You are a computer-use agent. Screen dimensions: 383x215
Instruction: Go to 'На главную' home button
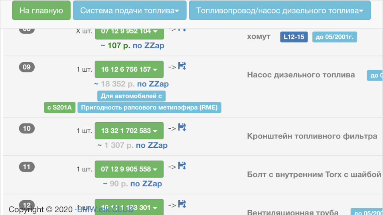pos(41,11)
